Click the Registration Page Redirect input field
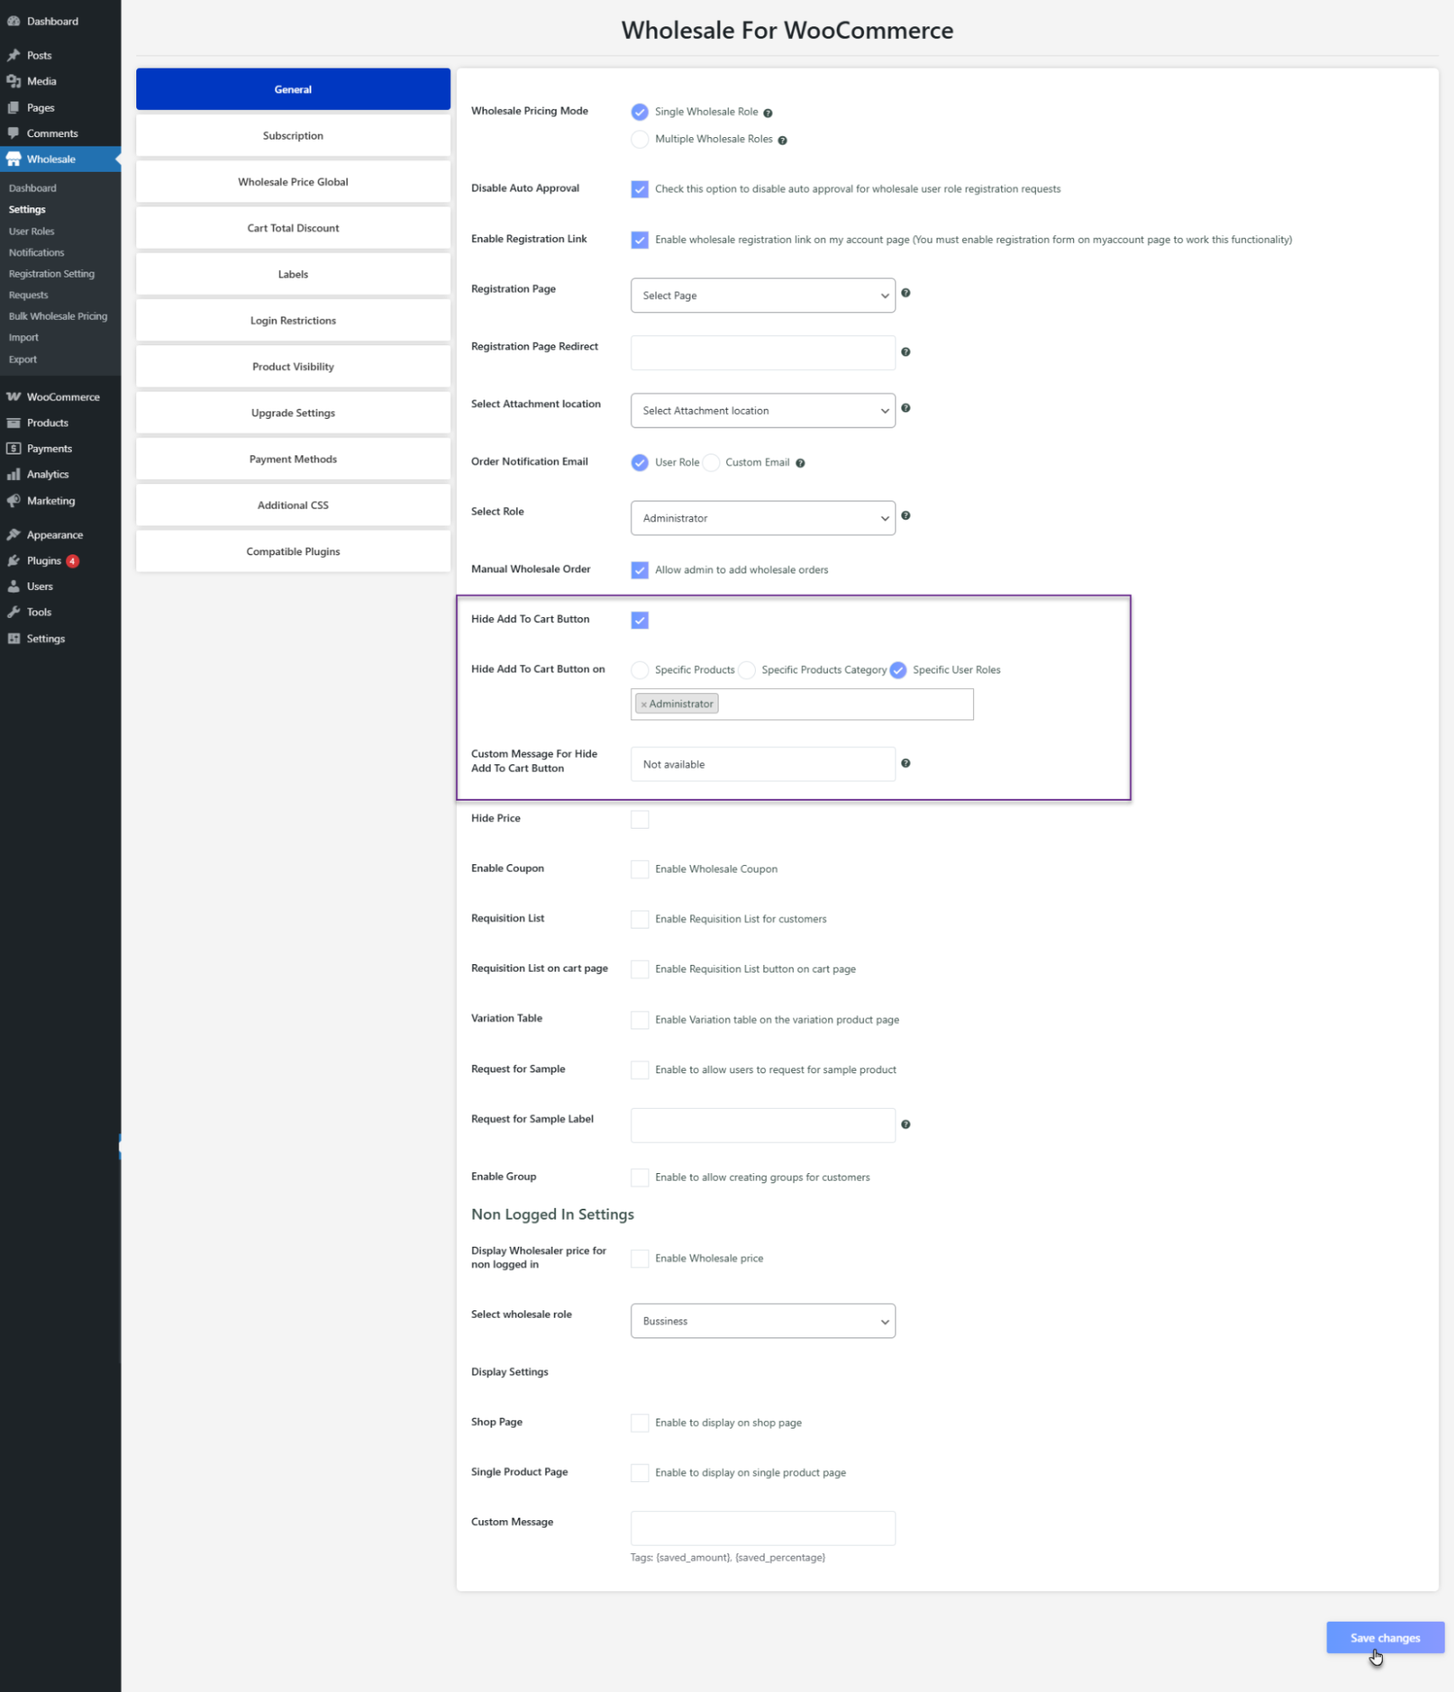 [x=763, y=353]
